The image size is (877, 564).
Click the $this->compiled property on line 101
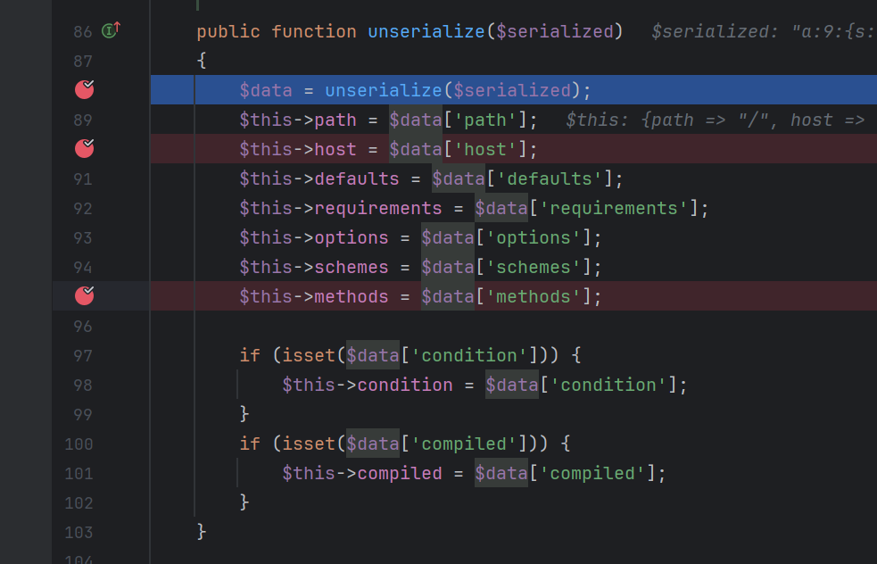click(x=400, y=473)
